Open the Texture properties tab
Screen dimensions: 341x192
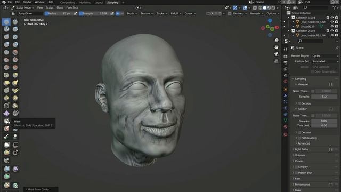(x=286, y=134)
